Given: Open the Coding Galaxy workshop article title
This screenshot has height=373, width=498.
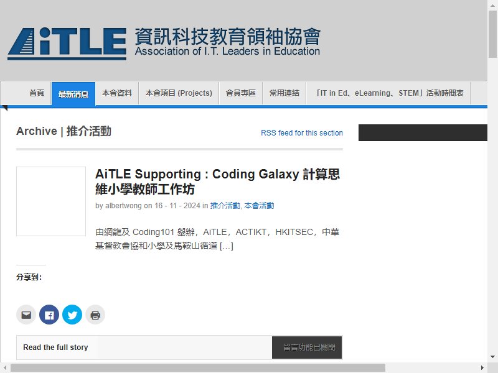Looking at the screenshot, I should [217, 182].
